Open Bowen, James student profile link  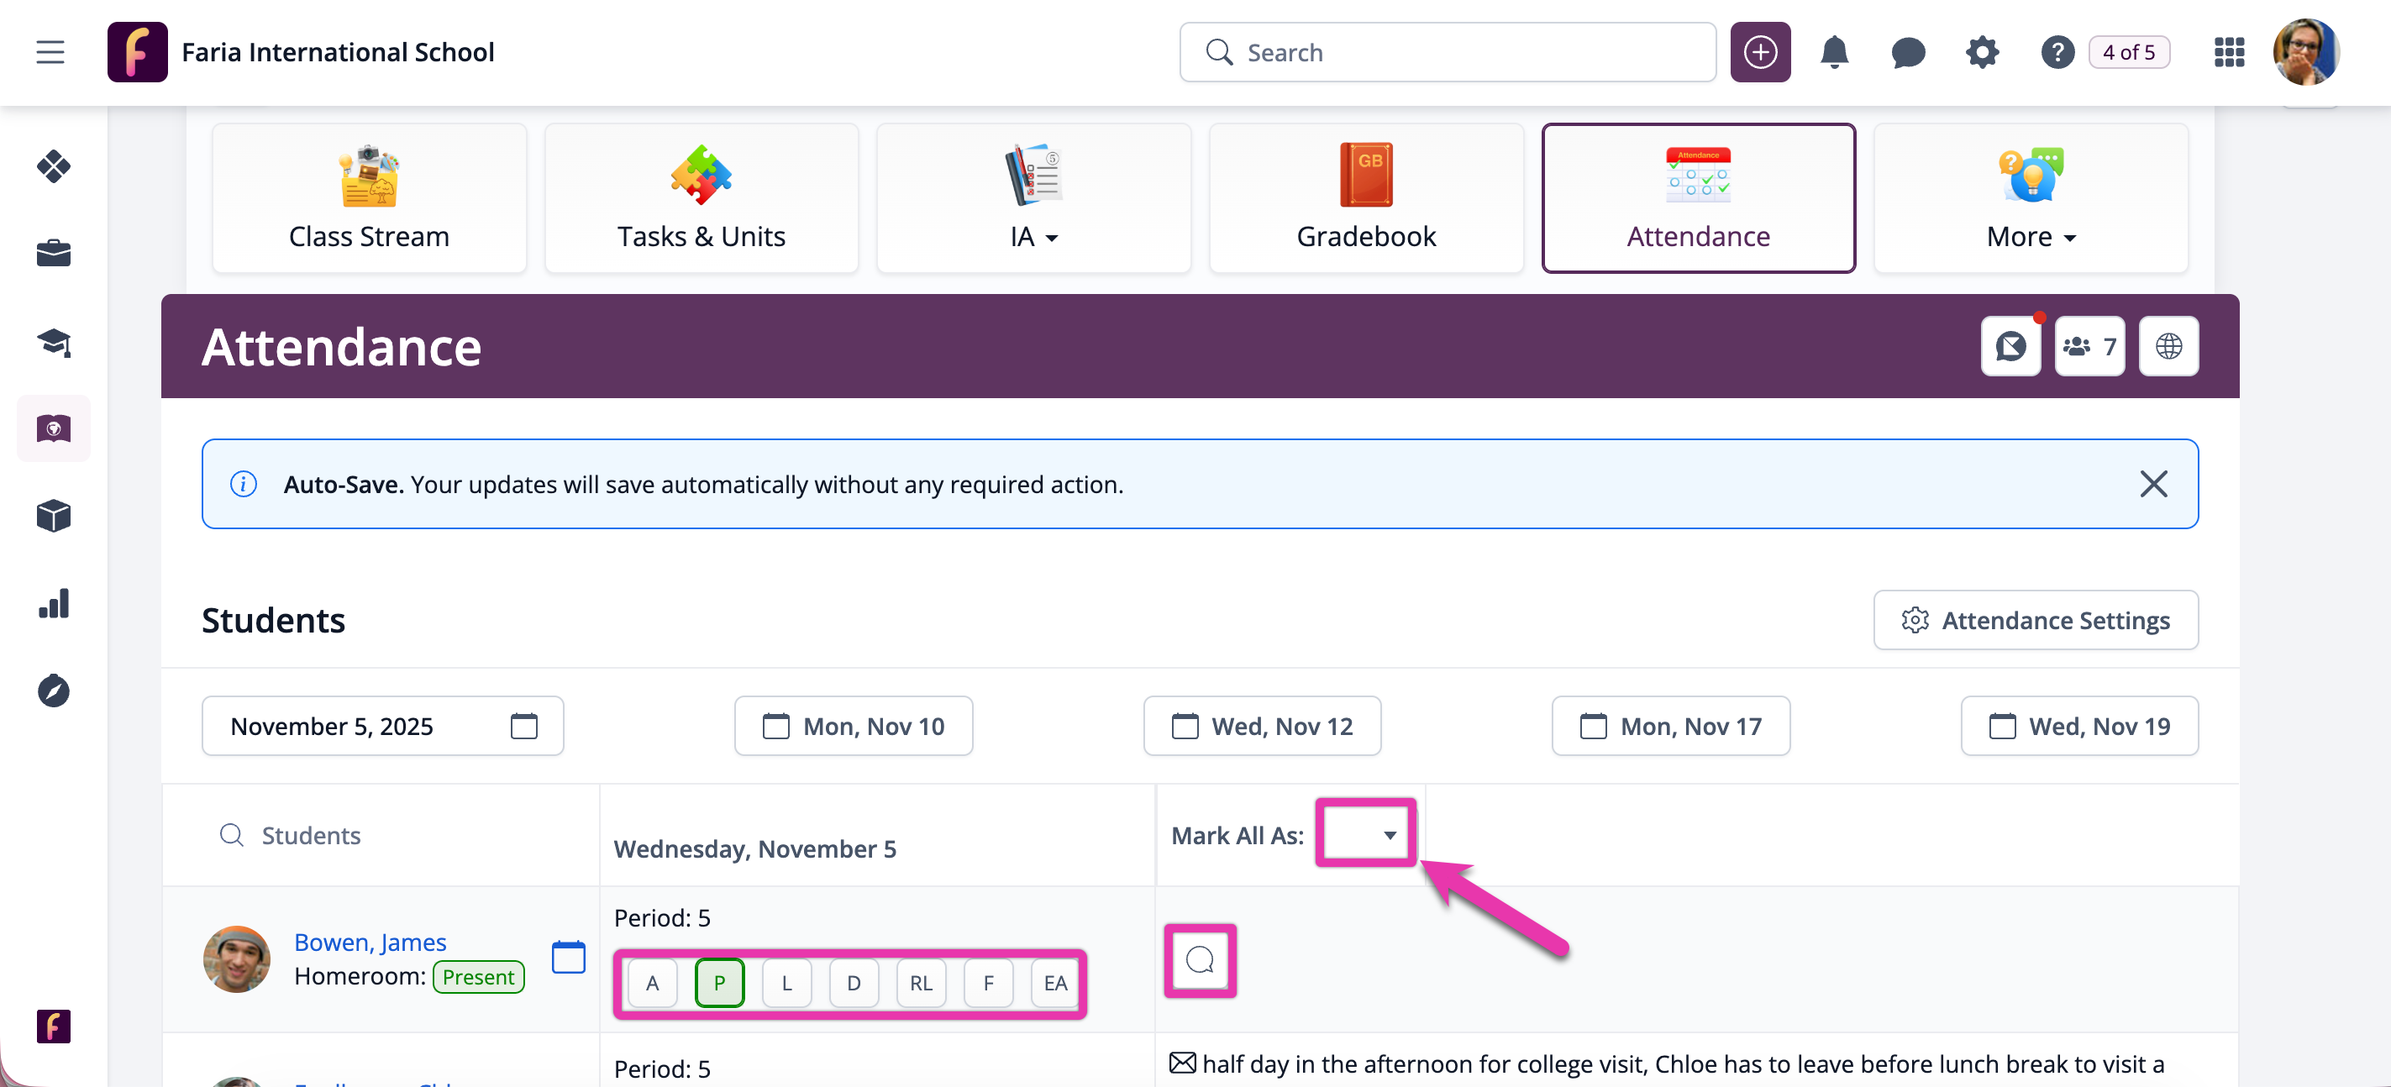(370, 942)
